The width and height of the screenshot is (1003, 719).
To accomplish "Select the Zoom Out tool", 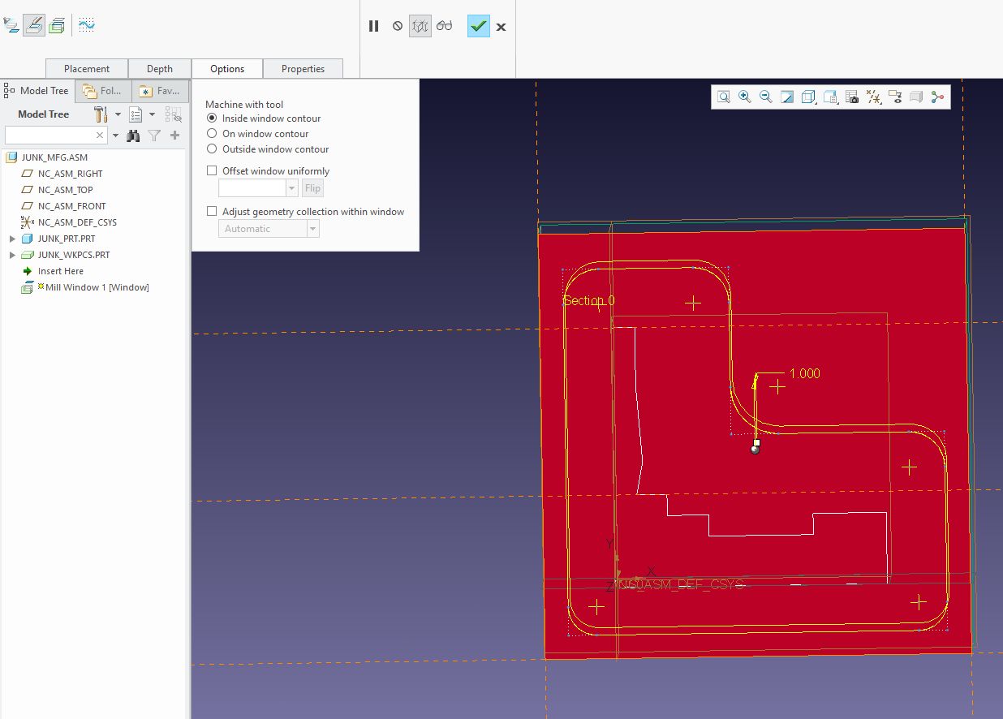I will pos(765,97).
